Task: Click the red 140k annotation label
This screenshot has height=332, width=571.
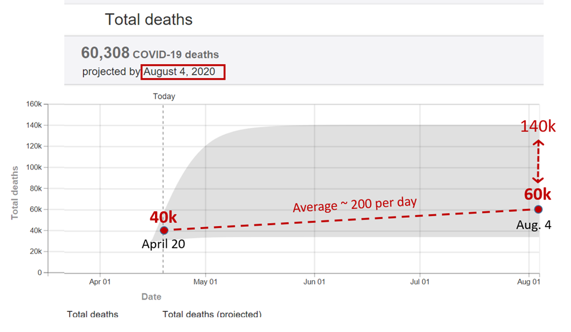Action: 538,127
